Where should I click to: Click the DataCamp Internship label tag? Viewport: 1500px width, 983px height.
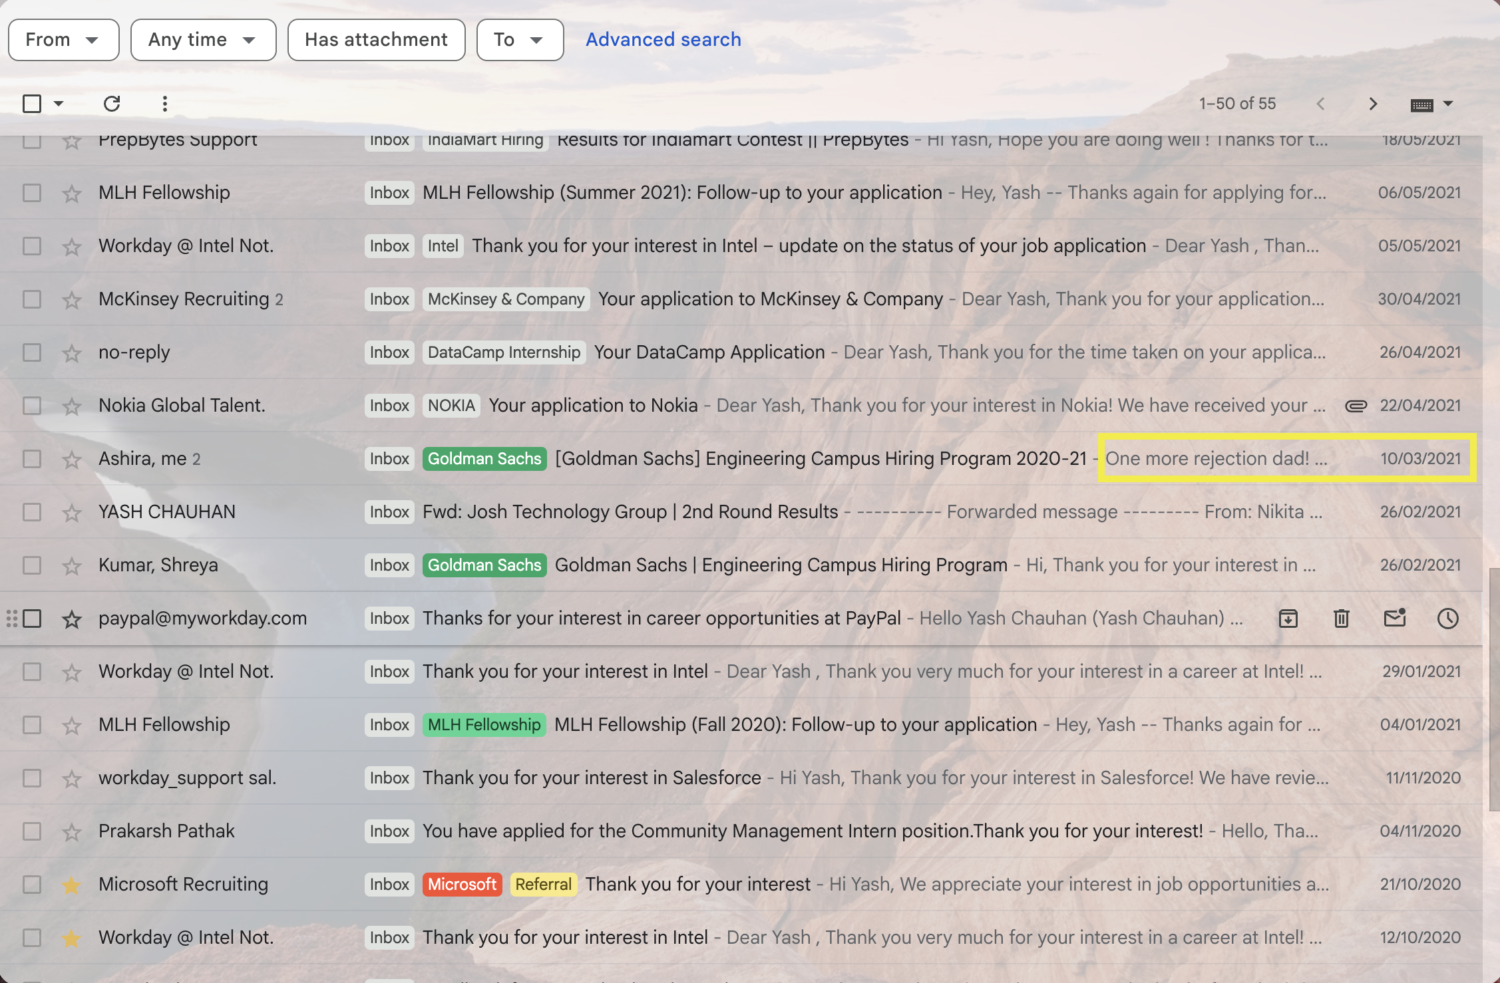click(x=504, y=352)
